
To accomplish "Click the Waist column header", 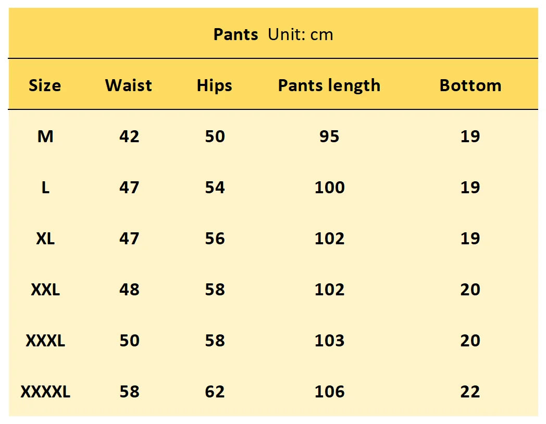I will coord(129,85).
